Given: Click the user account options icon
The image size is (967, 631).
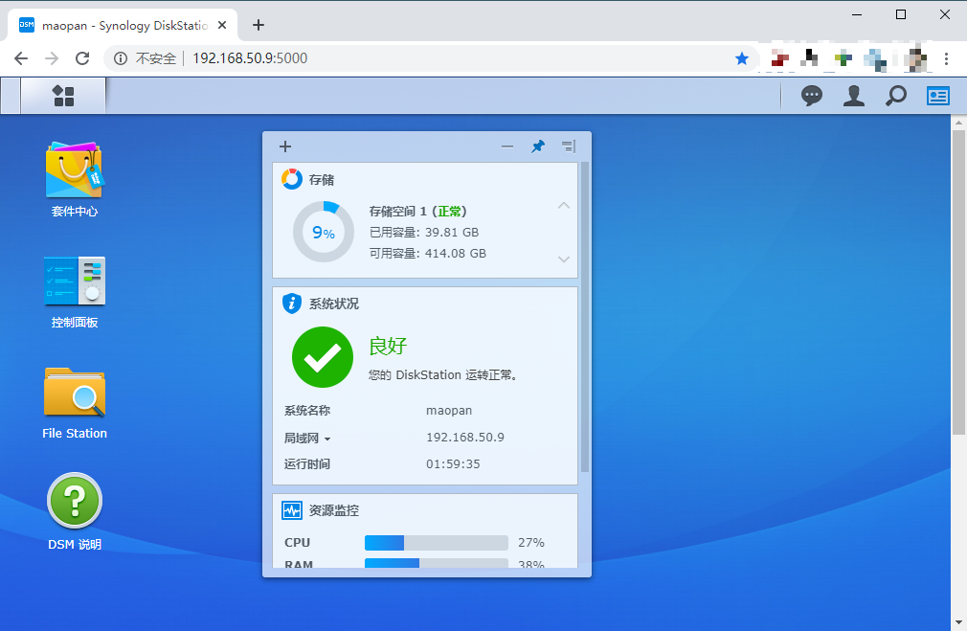Looking at the screenshot, I should (x=853, y=96).
